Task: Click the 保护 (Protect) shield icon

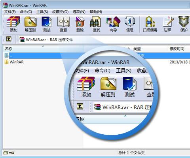Action: 184,24
